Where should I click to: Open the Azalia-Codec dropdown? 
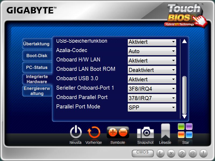pos(152,51)
